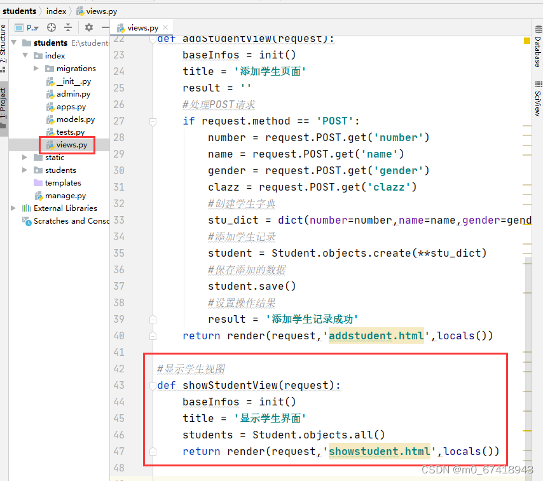Click showStudentView function name

pos(230,385)
